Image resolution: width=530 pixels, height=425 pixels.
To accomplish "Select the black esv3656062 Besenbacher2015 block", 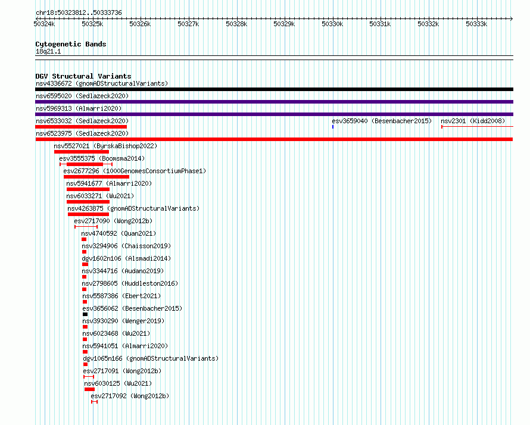I will coord(85,314).
